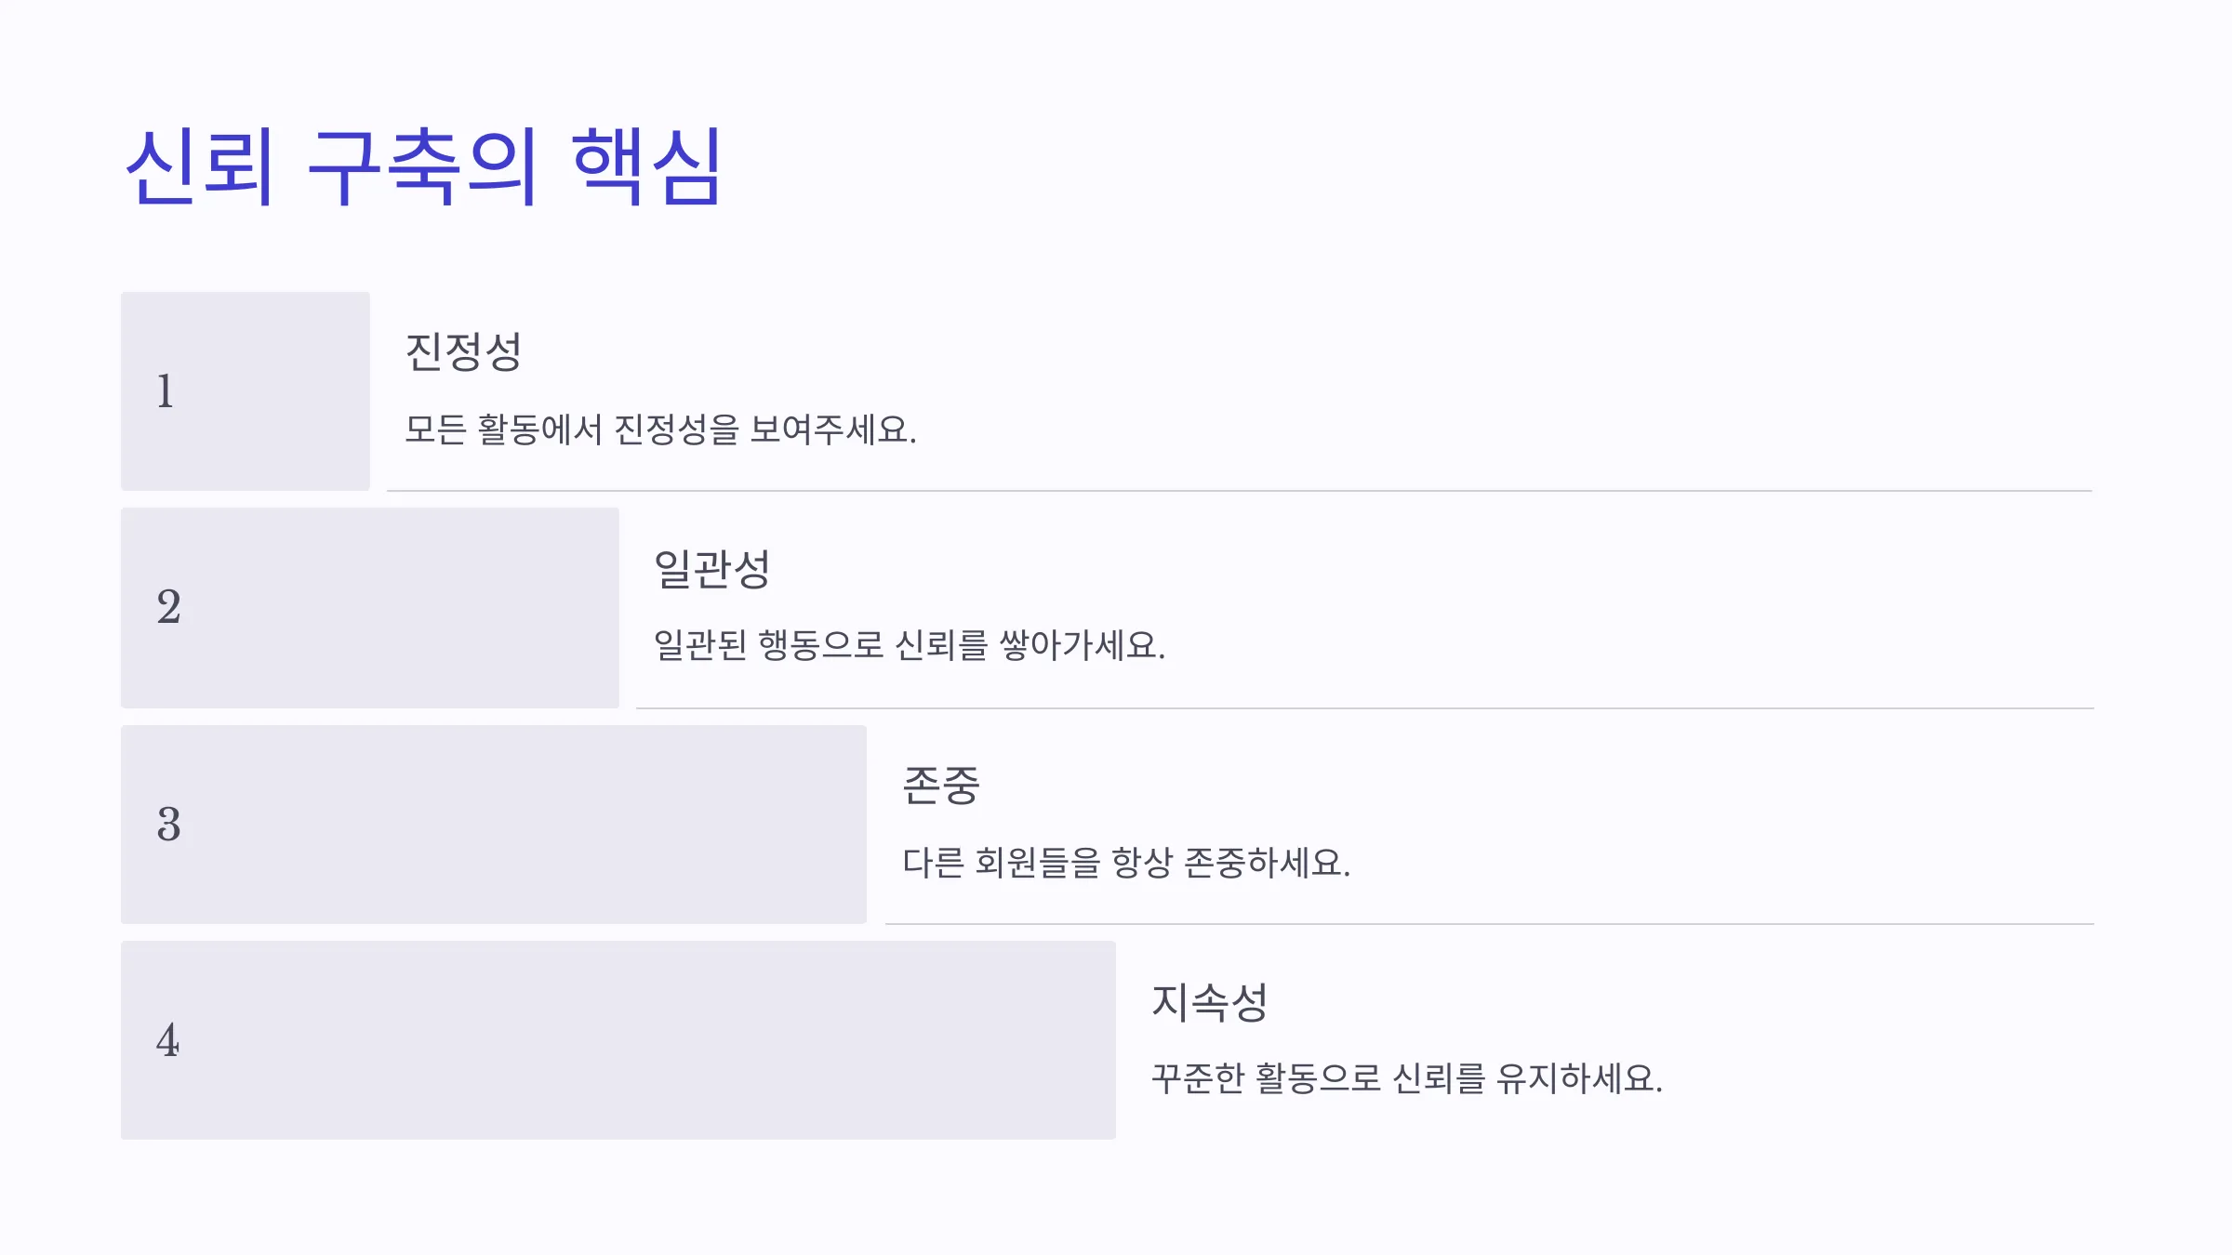Click the digit 1 label
The width and height of the screenshot is (2232, 1255).
pyautogui.click(x=166, y=391)
